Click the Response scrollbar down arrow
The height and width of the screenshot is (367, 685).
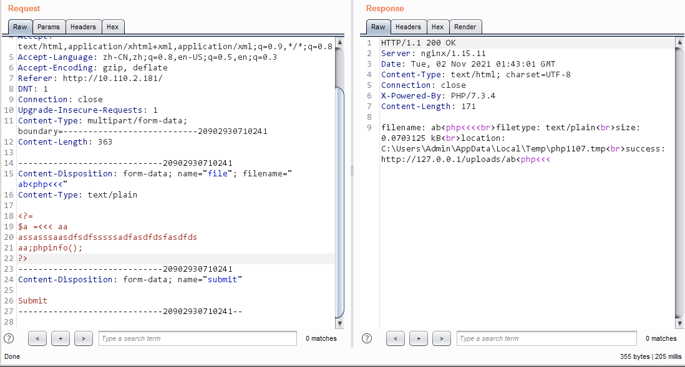(679, 323)
